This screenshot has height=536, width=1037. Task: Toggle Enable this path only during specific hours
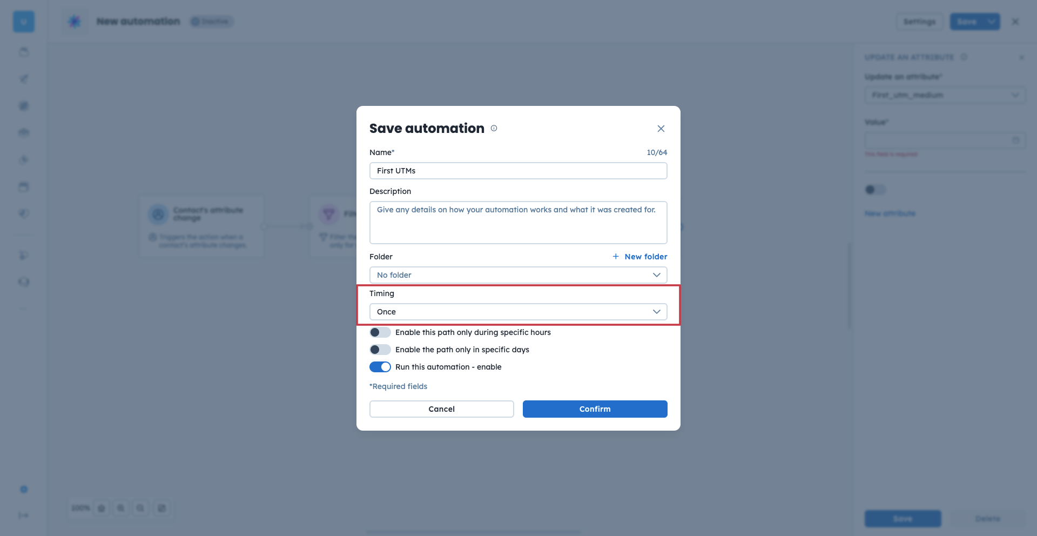click(380, 332)
